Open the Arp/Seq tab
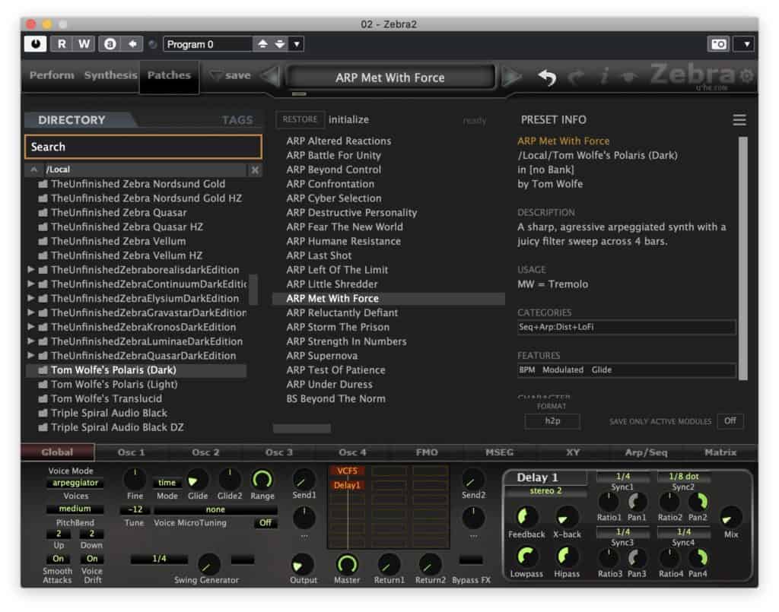779x612 pixels. (646, 452)
